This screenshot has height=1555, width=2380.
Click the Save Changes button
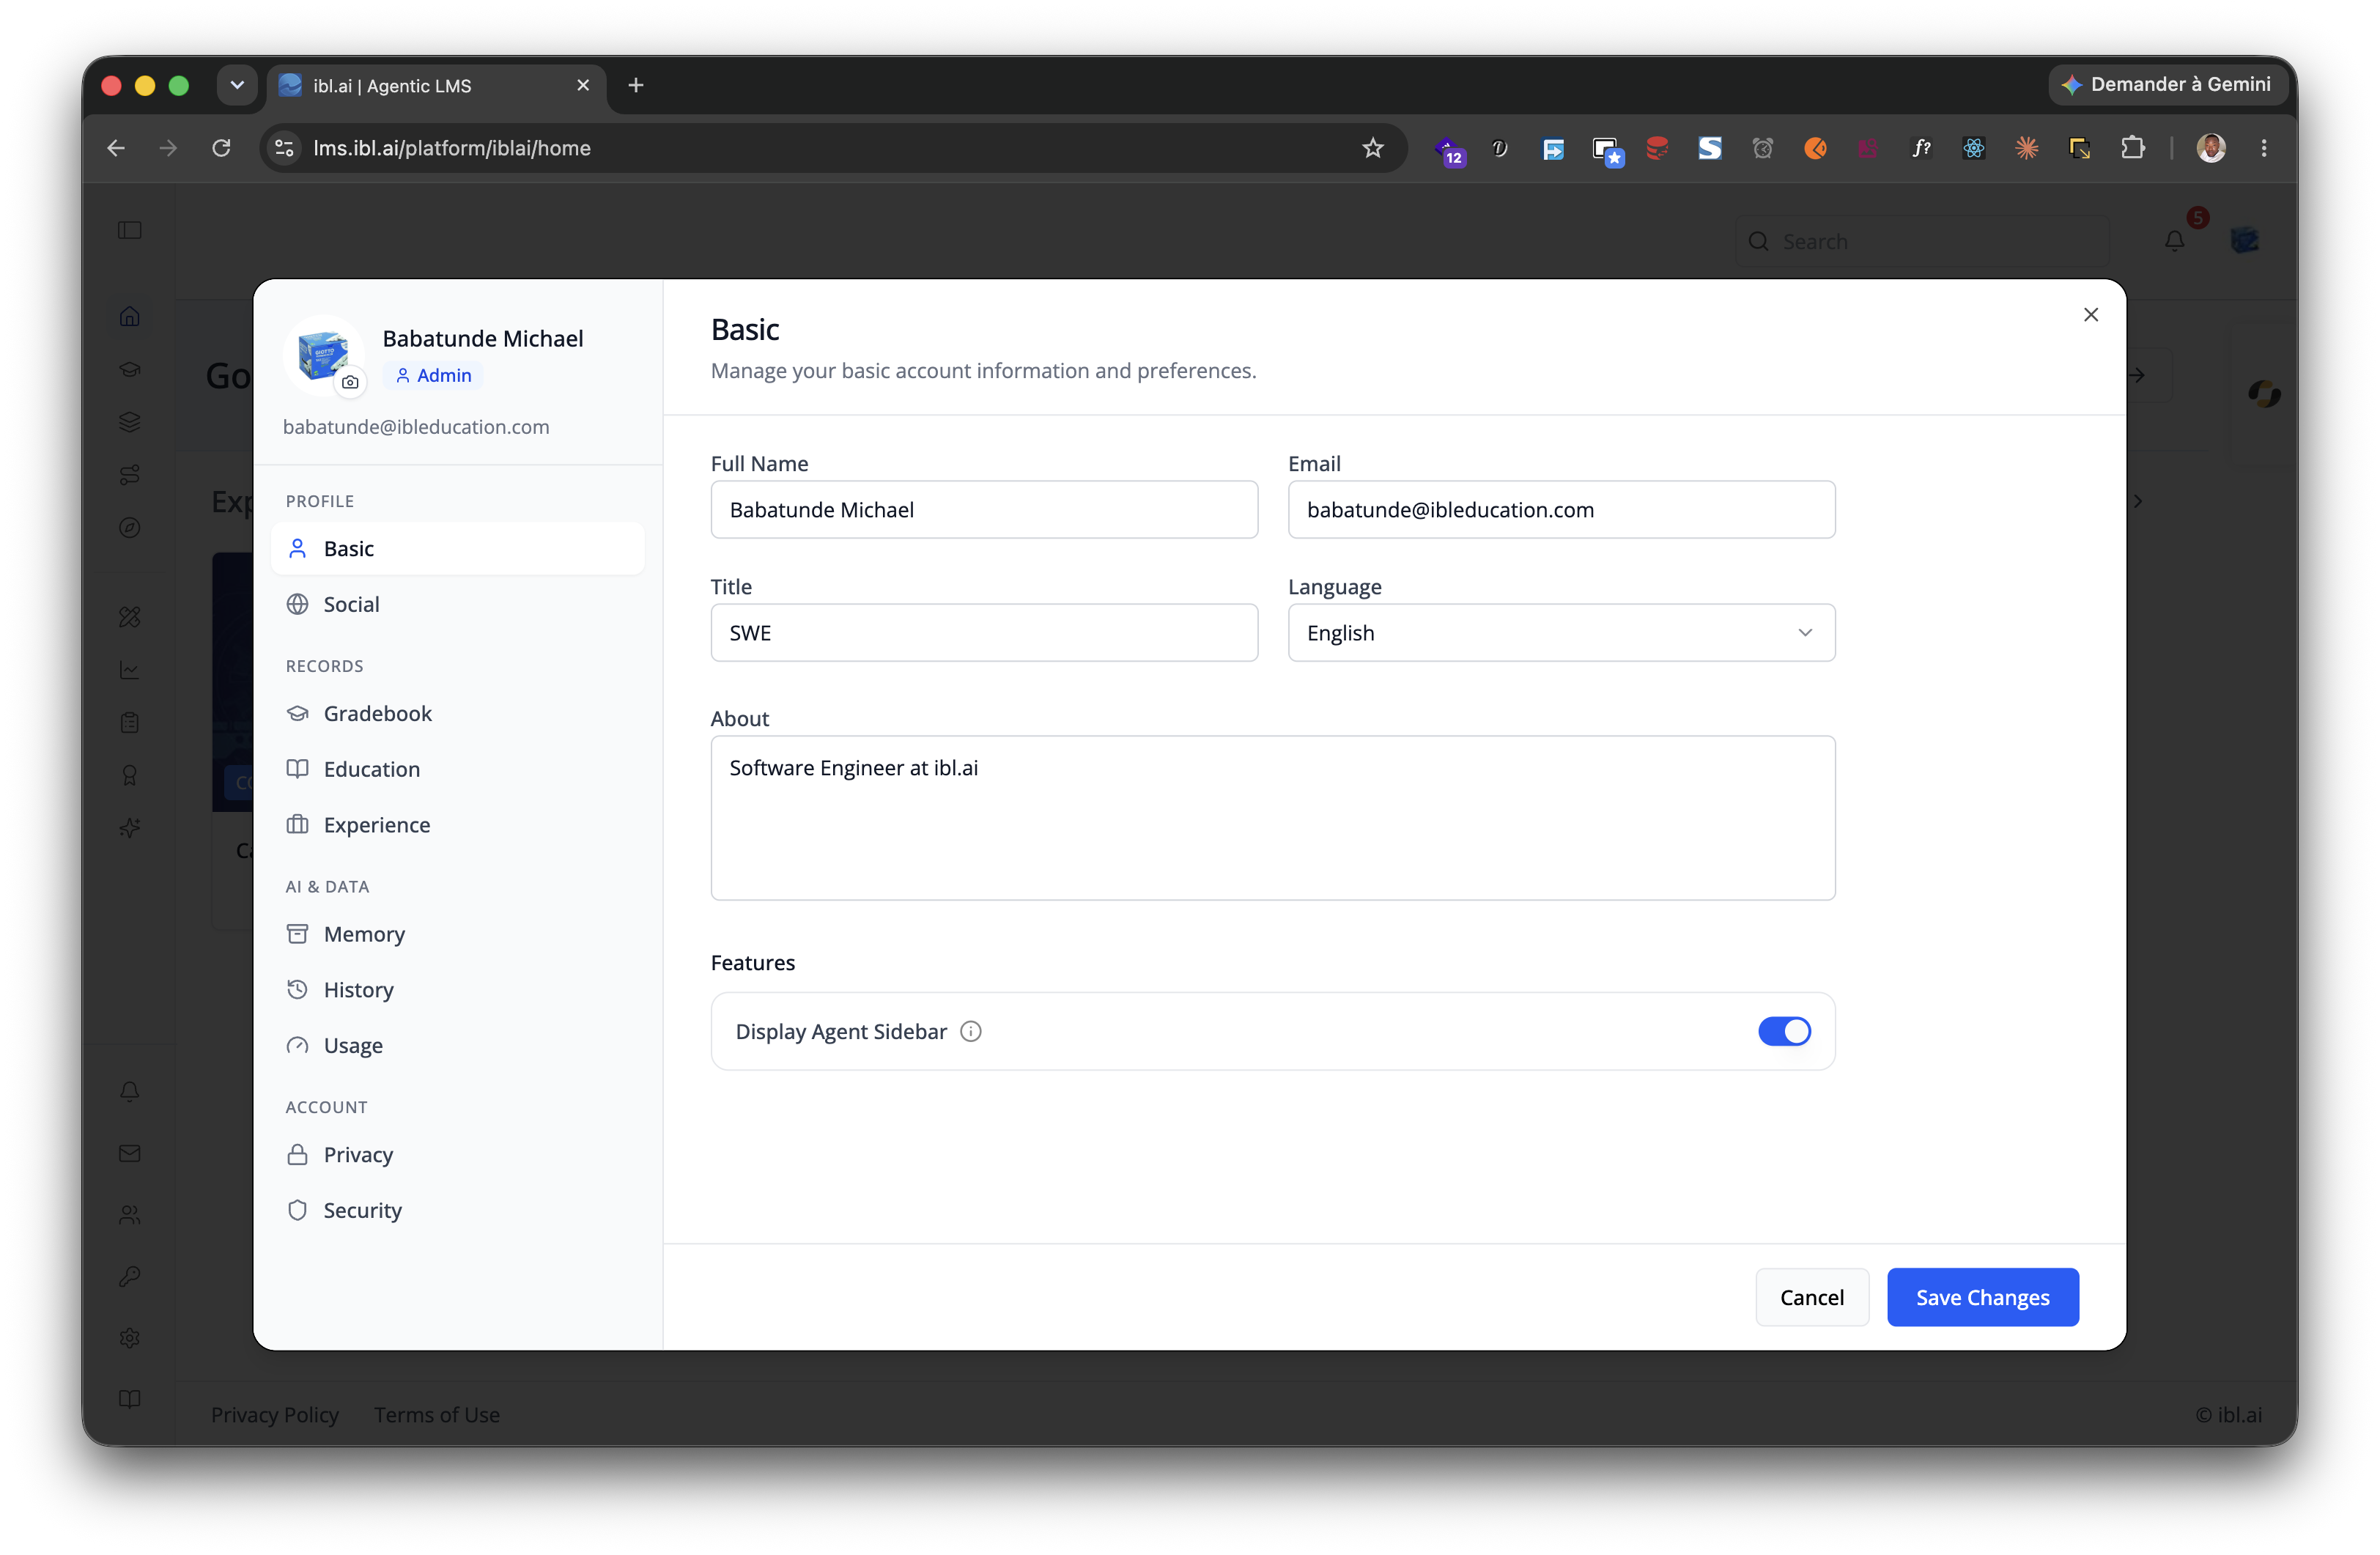point(1982,1297)
